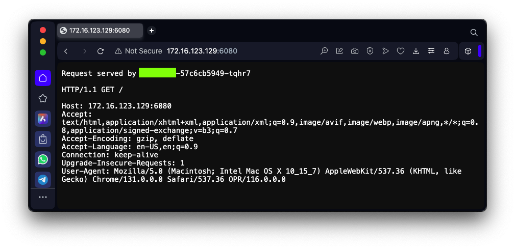Screen dimensions: 515x249
Task: Add page to bookmarks with heart icon
Action: click(400, 51)
